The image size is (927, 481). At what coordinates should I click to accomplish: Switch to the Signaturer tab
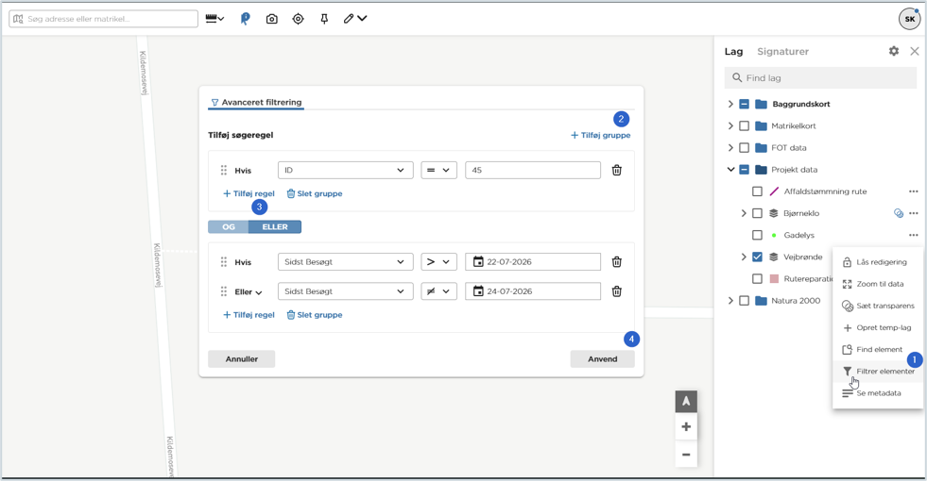coord(782,51)
